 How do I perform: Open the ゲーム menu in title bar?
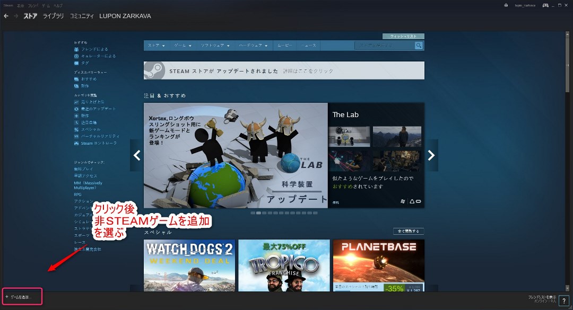(46, 5)
